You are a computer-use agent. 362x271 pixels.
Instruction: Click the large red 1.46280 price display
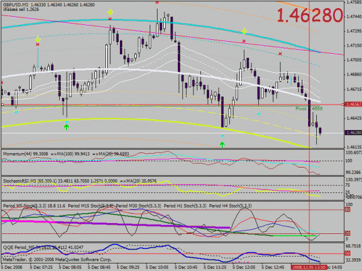coord(310,16)
